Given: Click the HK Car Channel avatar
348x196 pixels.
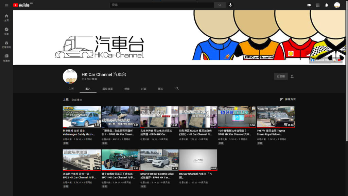Looking at the screenshot, I should point(70,76).
